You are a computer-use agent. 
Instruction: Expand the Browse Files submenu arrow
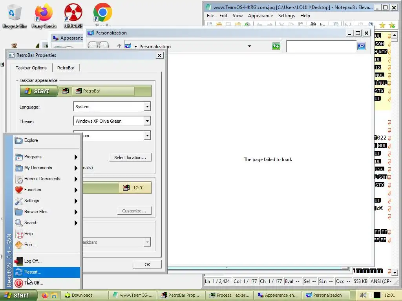tap(76, 212)
